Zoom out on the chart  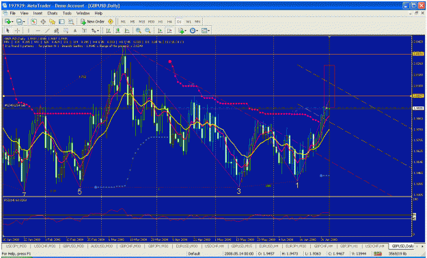tap(148, 31)
